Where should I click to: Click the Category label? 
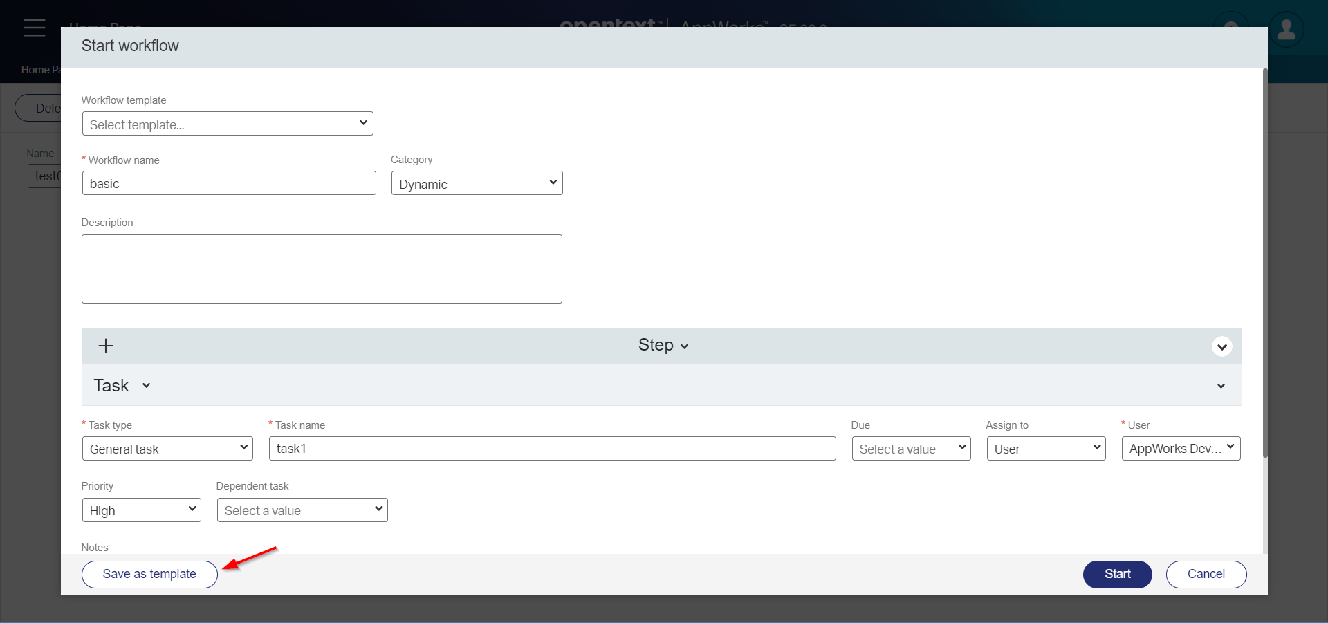coord(412,160)
